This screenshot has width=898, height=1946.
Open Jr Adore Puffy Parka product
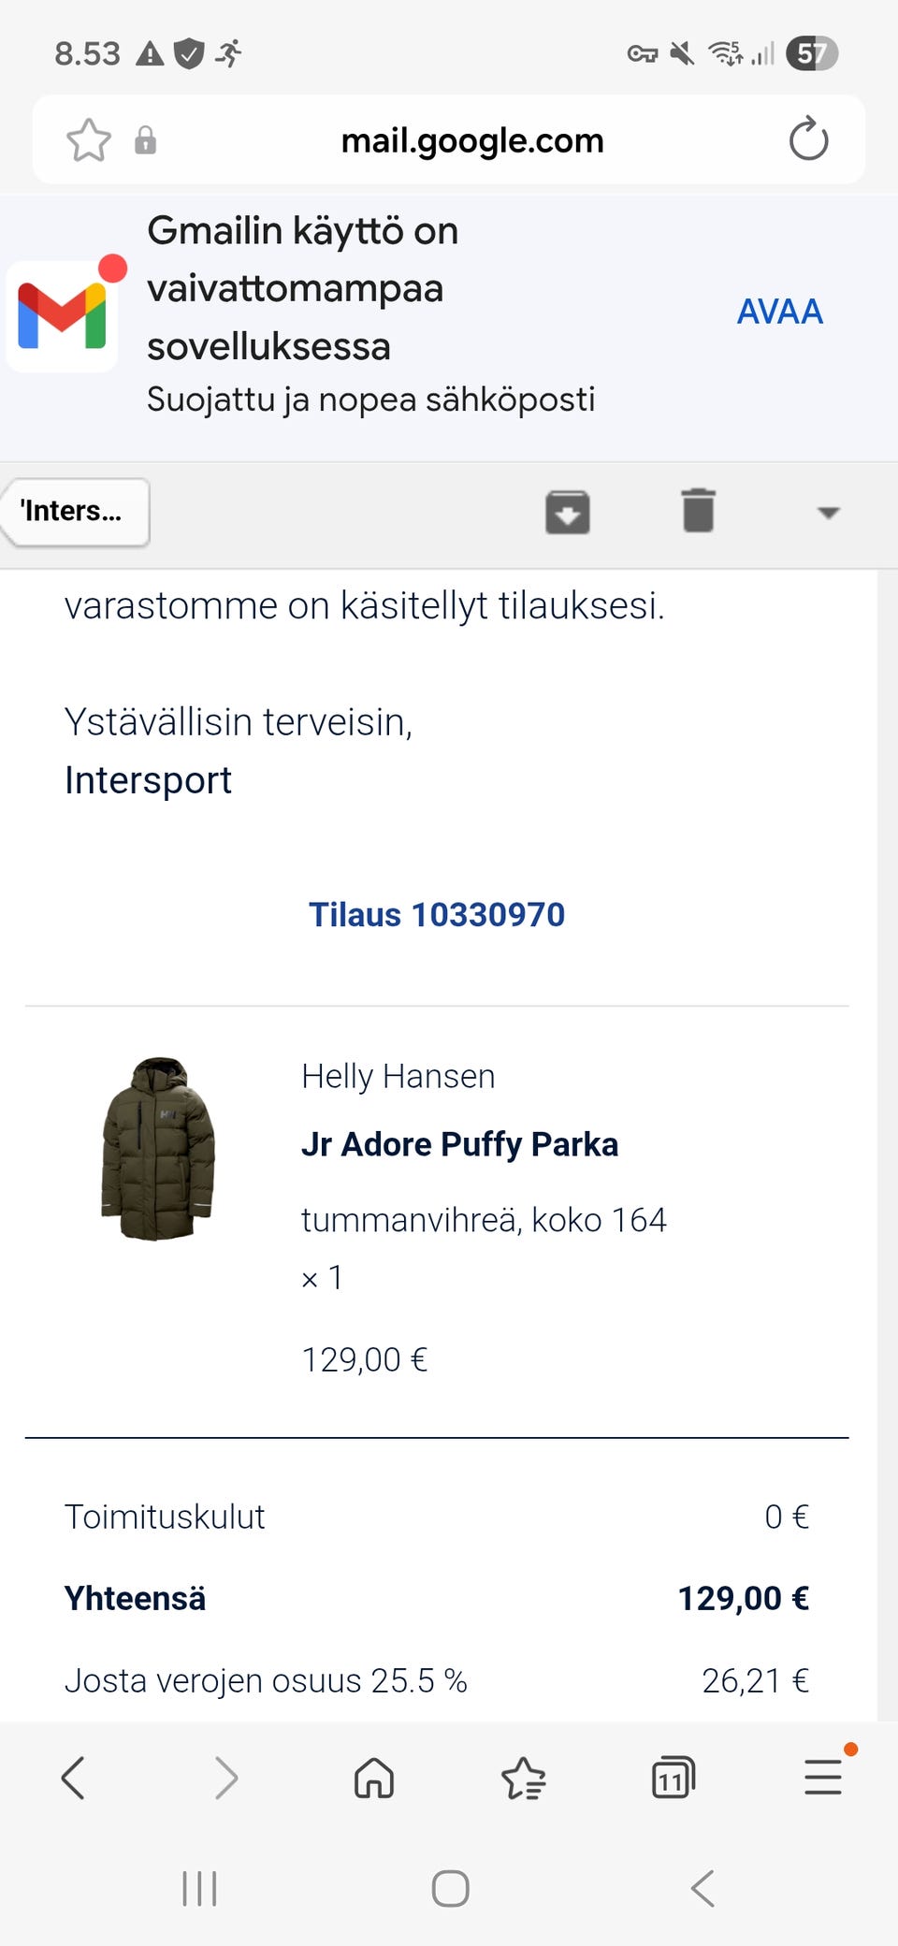pos(459,1144)
